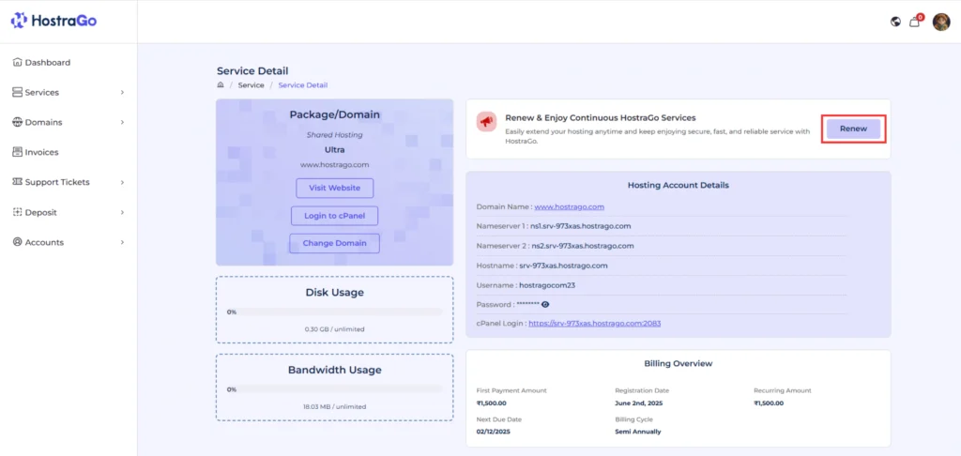961x456 pixels.
Task: Click the Accounts user icon
Action: pyautogui.click(x=17, y=242)
